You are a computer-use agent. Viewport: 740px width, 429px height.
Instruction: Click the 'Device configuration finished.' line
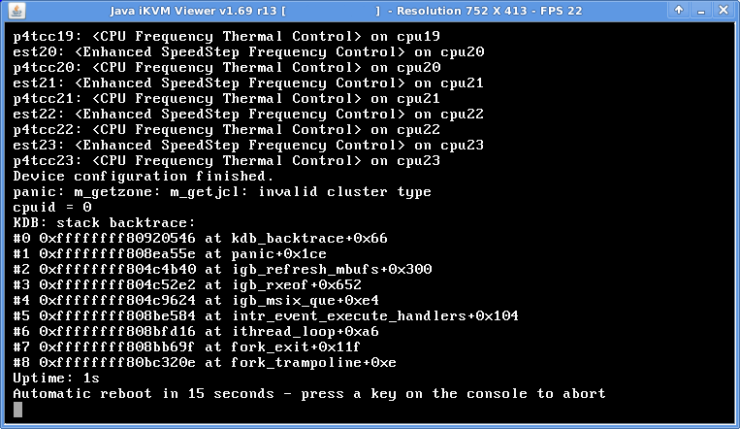(143, 177)
